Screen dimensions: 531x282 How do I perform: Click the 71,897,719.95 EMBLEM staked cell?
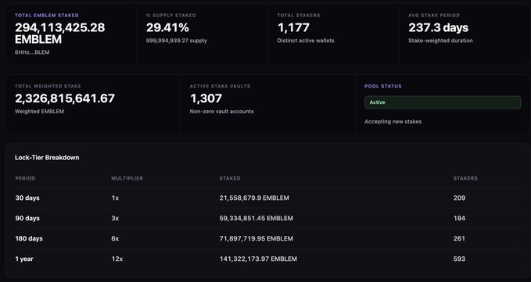(x=256, y=238)
